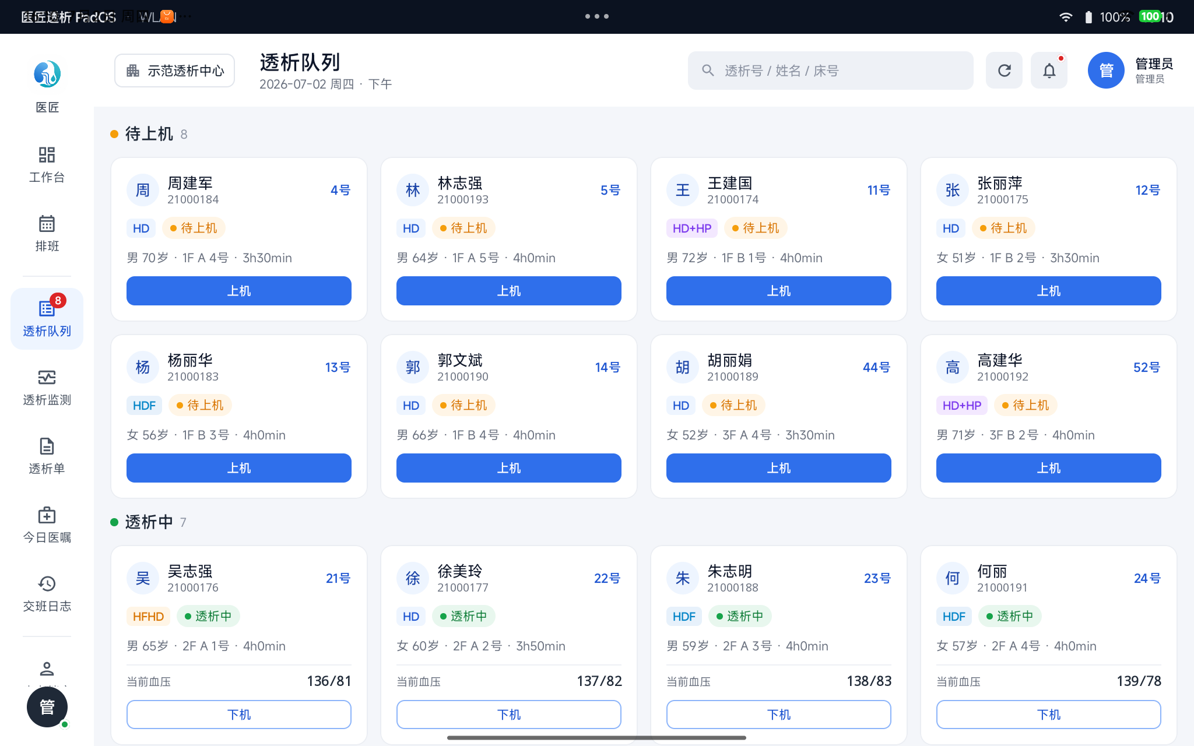Click 杨丽华's avatar icon
1194x746 pixels.
[143, 367]
